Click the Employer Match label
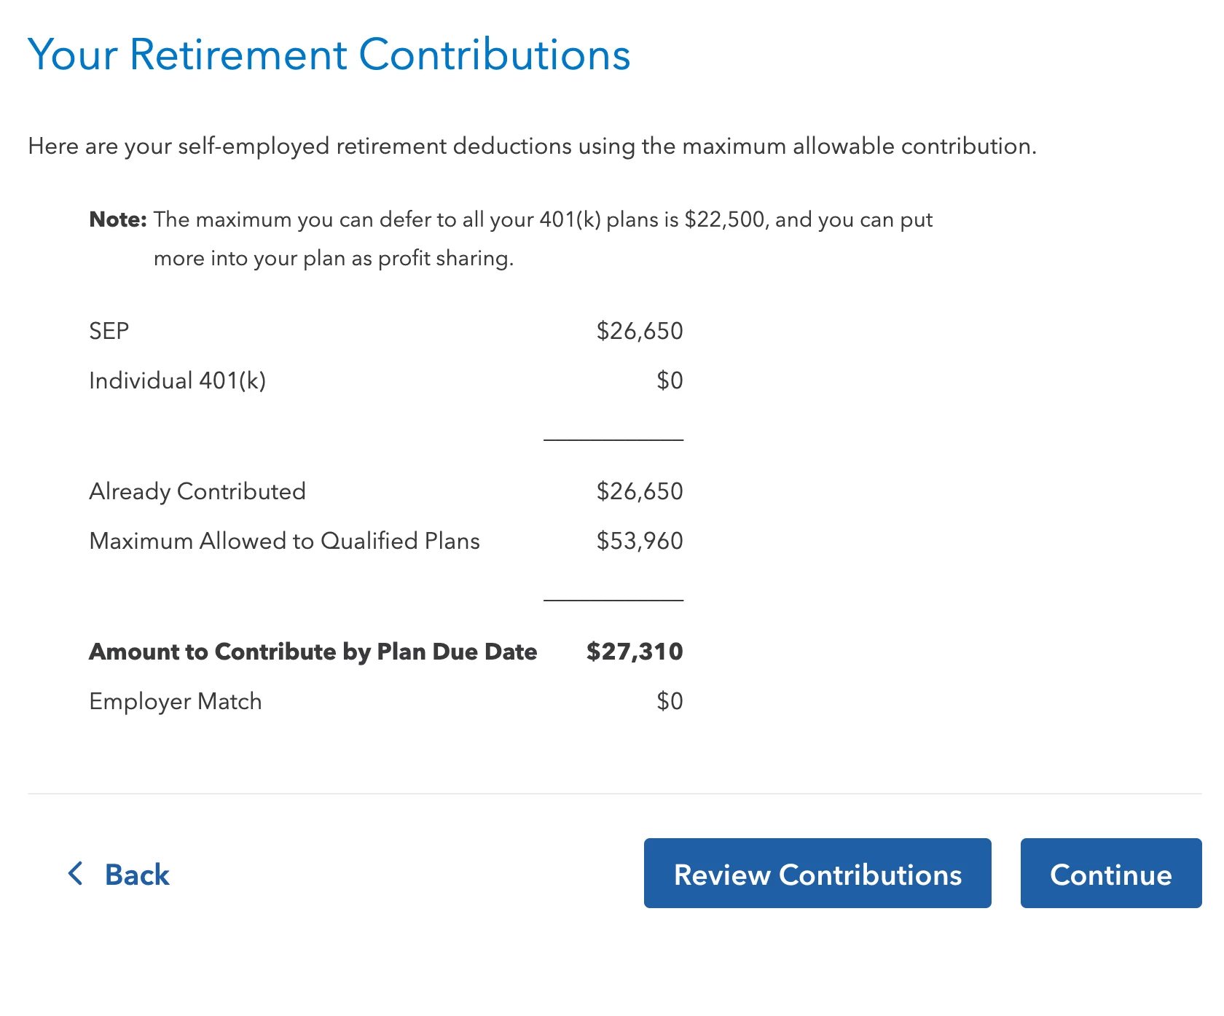 (176, 702)
